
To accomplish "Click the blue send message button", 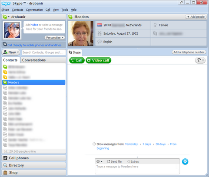I will coord(185,161).
